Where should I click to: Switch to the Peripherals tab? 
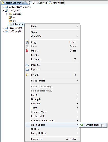click(x=56, y=3)
